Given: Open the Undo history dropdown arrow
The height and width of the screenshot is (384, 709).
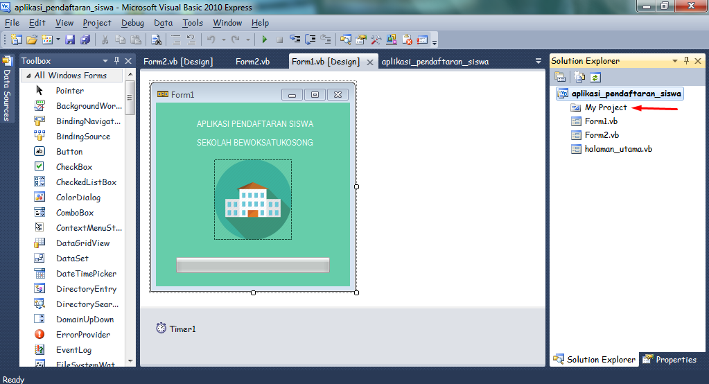Looking at the screenshot, I should 223,40.
